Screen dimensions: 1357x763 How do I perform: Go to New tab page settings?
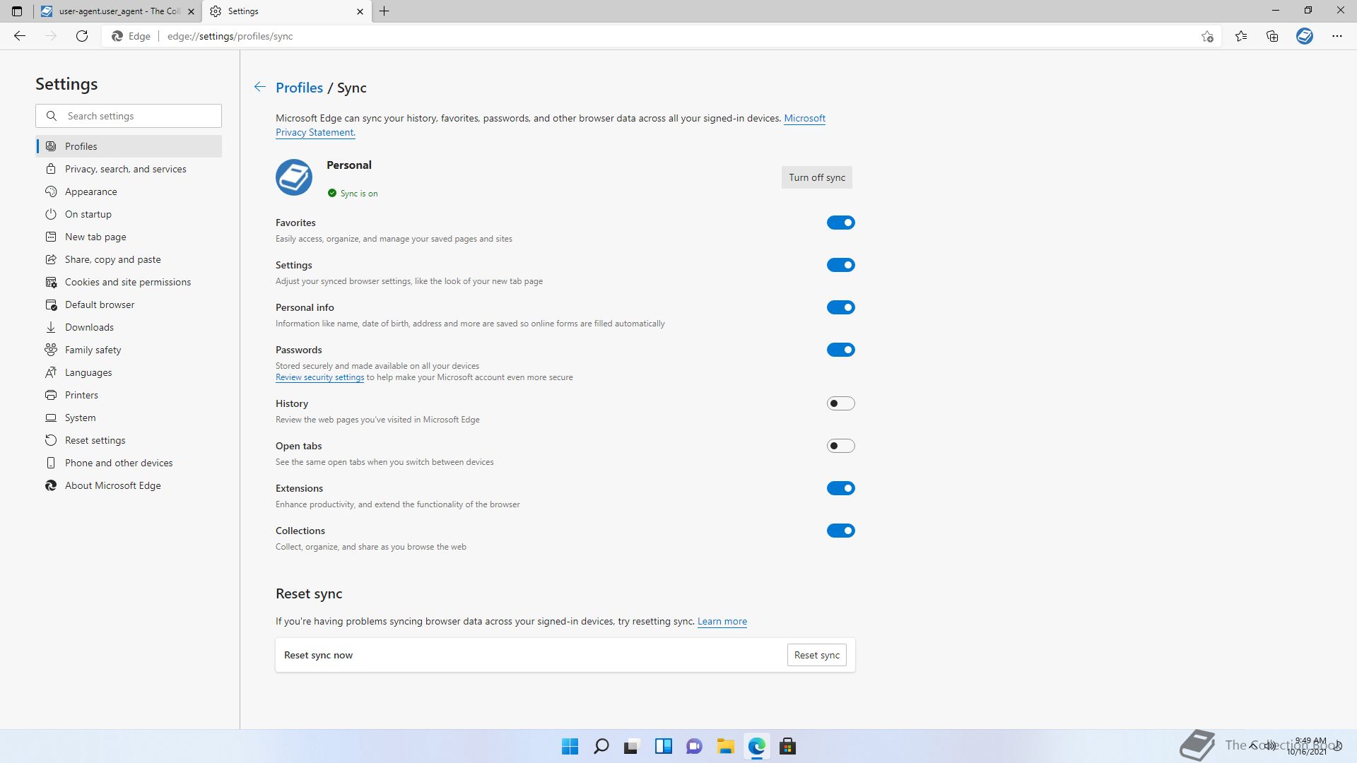pos(129,237)
